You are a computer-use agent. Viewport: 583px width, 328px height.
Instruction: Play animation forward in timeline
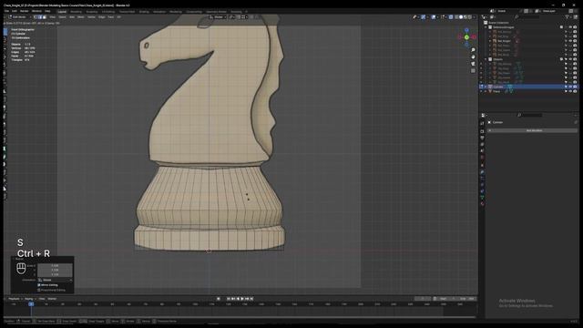242,299
